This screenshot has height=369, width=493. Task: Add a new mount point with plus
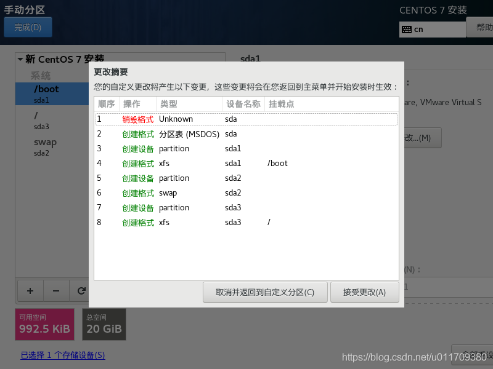pyautogui.click(x=30, y=291)
